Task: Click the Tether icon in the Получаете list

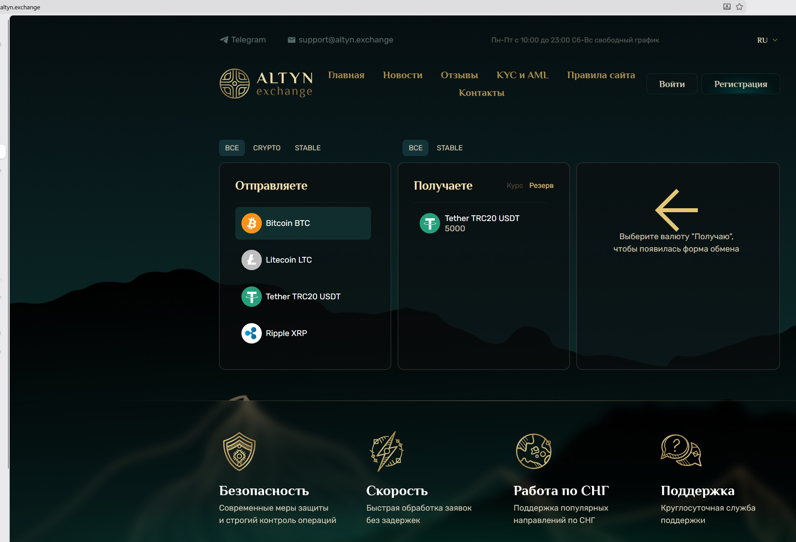Action: [x=430, y=223]
